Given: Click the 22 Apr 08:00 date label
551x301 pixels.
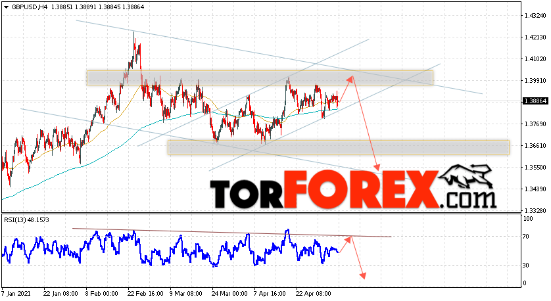Looking at the screenshot, I should [314, 294].
